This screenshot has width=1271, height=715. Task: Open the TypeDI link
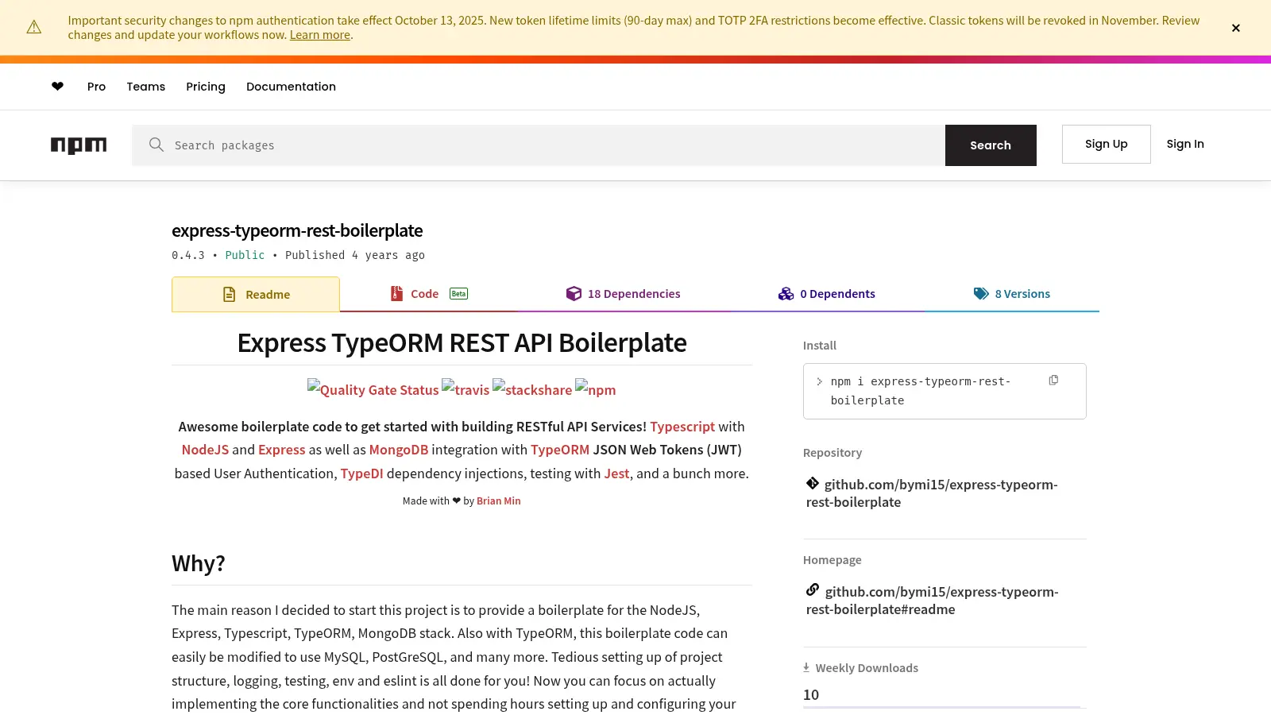coord(361,473)
